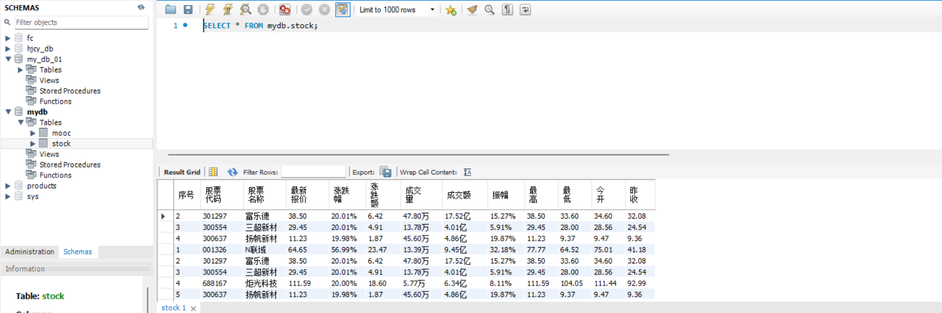Expand the products schema
Viewport: 942px width, 313px height.
(8, 185)
